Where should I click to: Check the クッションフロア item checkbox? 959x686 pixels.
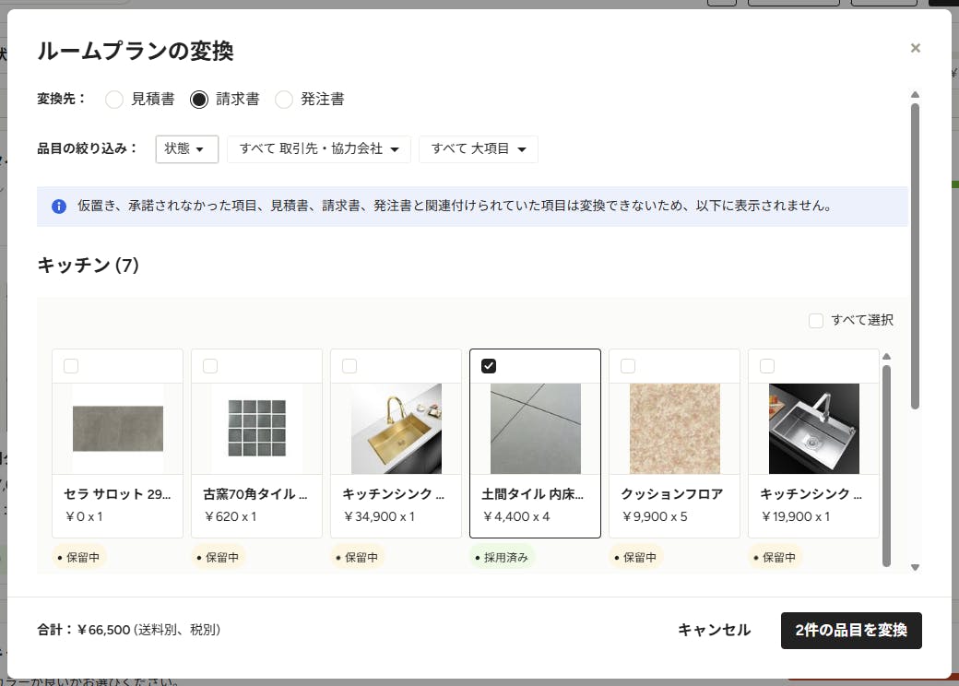pos(628,366)
